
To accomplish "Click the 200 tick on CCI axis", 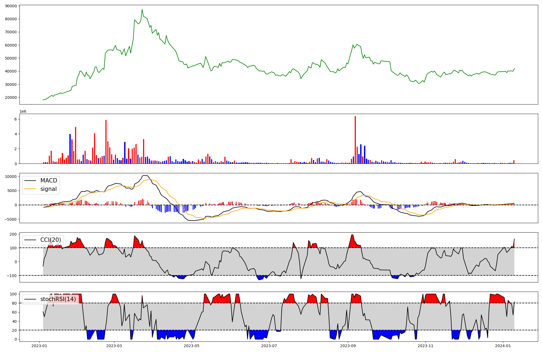I will click(x=13, y=234).
